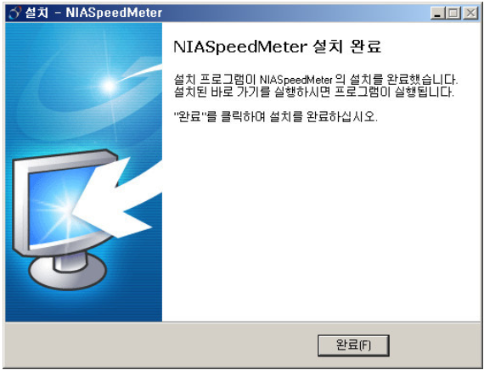
Task: Click the line starting '설치 프로그램이 NIASpeedMeter'
Action: [x=316, y=81]
